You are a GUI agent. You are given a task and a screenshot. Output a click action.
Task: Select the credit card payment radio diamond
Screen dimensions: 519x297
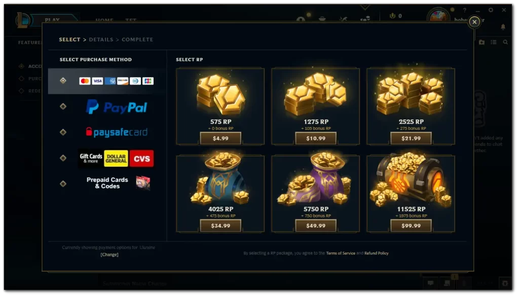click(63, 81)
